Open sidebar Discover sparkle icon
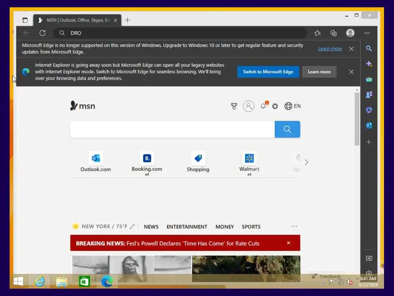This screenshot has width=394, height=296. (369, 64)
